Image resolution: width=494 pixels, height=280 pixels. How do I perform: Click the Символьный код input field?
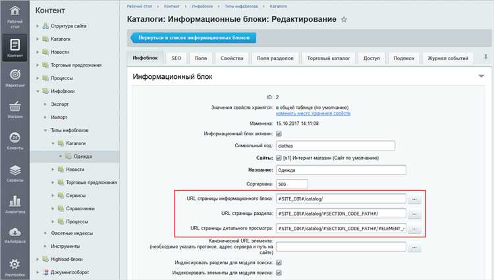[335, 146]
